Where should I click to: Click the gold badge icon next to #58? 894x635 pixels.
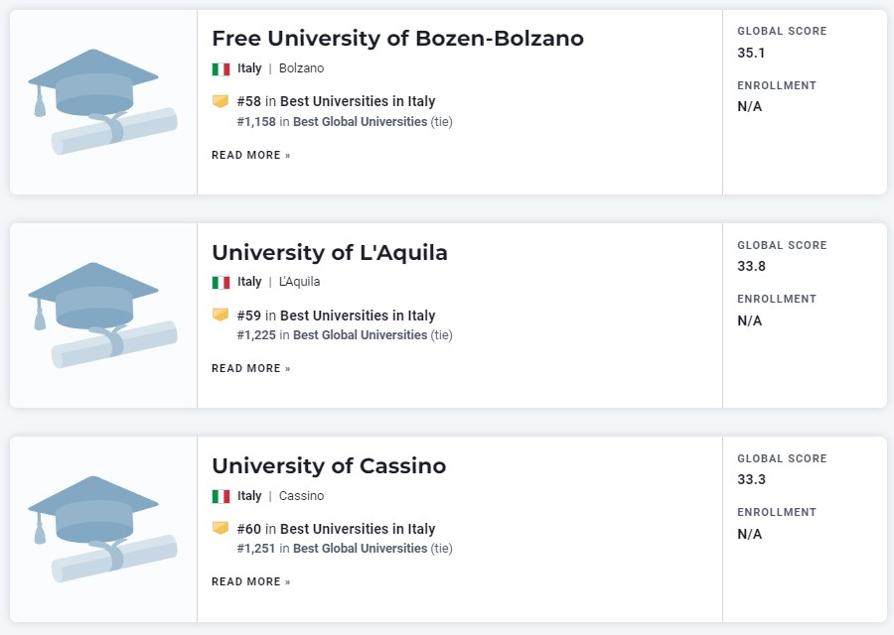point(221,101)
